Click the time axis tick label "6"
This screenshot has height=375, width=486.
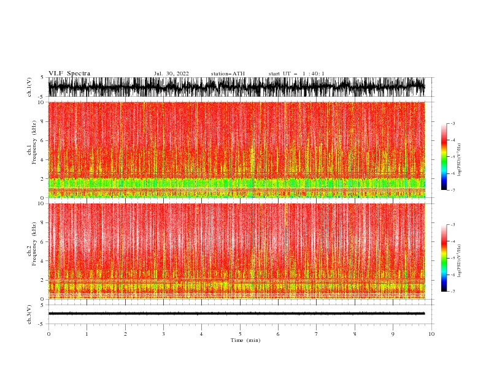278,334
